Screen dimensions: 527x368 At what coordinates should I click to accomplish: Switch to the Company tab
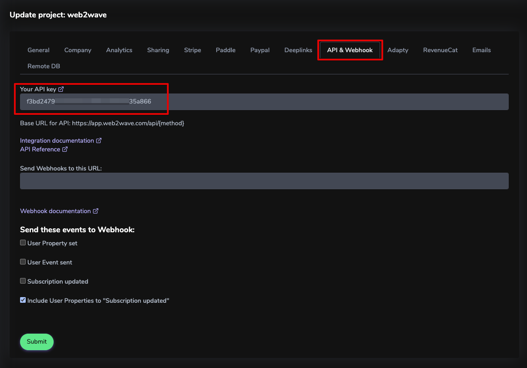click(78, 50)
